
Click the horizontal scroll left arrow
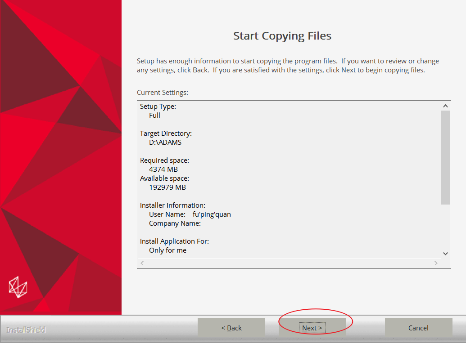(x=143, y=263)
